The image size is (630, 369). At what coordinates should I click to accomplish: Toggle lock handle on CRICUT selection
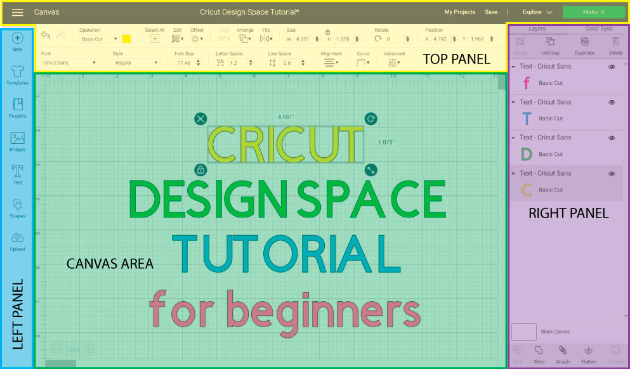point(200,170)
